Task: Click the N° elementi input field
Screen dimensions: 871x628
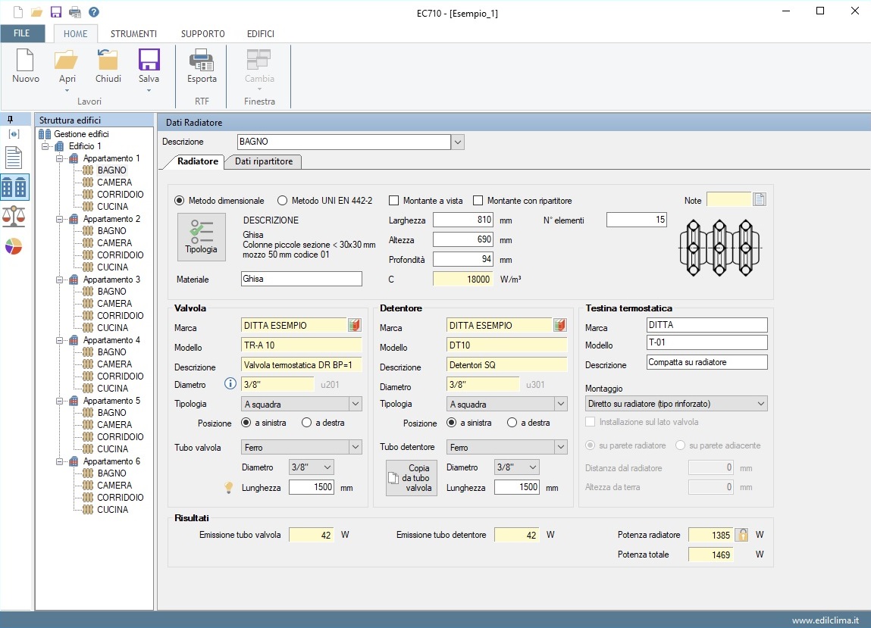Action: pos(637,220)
